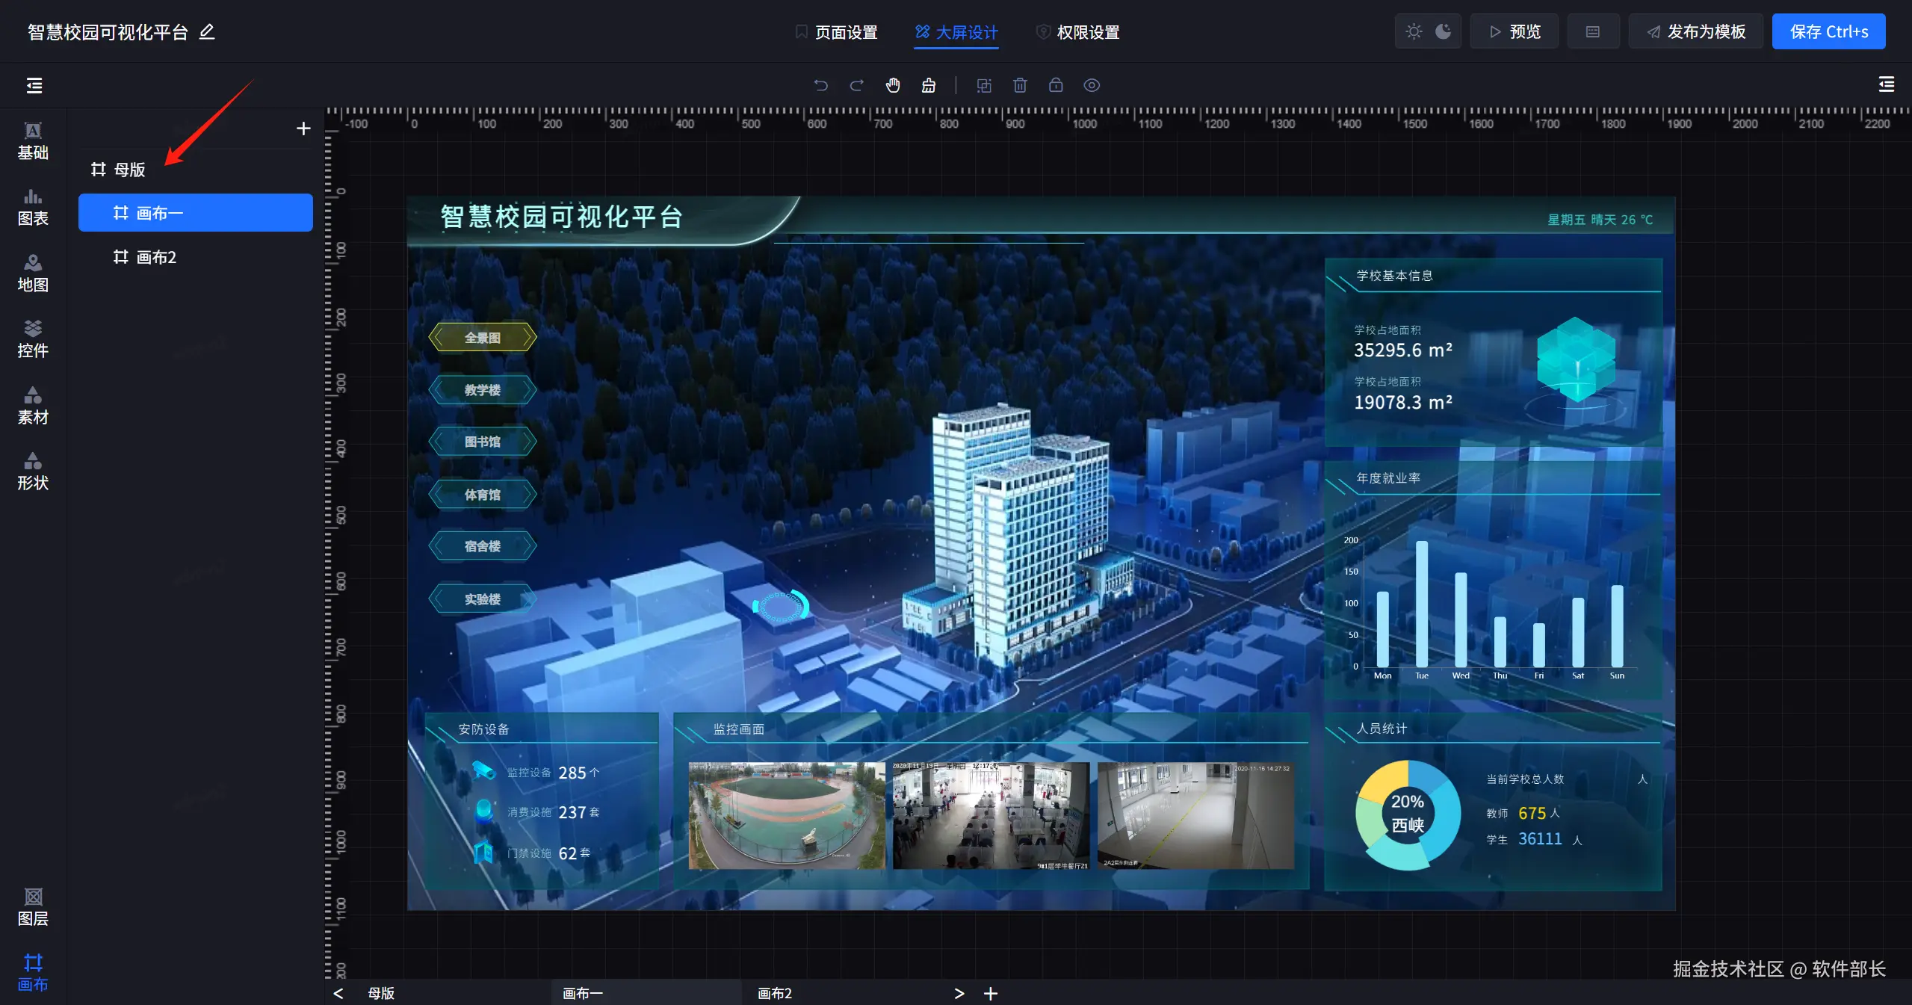Click the 预览 preview button
This screenshot has width=1912, height=1005.
tap(1515, 31)
